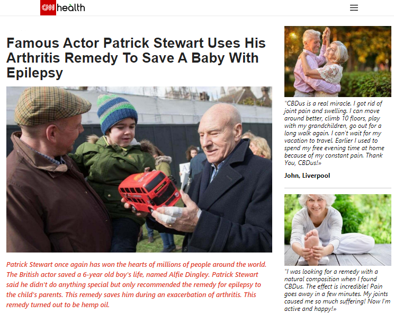The width and height of the screenshot is (394, 313).
Task: Click the red italic intro paragraph
Action: tap(137, 284)
